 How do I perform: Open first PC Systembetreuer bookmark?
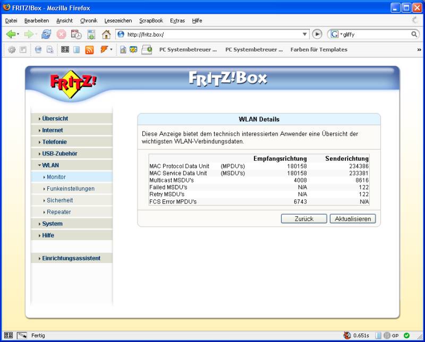188,49
